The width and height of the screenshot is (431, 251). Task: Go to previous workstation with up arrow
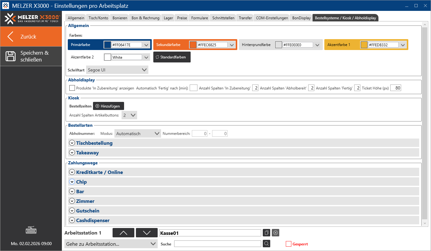pyautogui.click(x=123, y=233)
